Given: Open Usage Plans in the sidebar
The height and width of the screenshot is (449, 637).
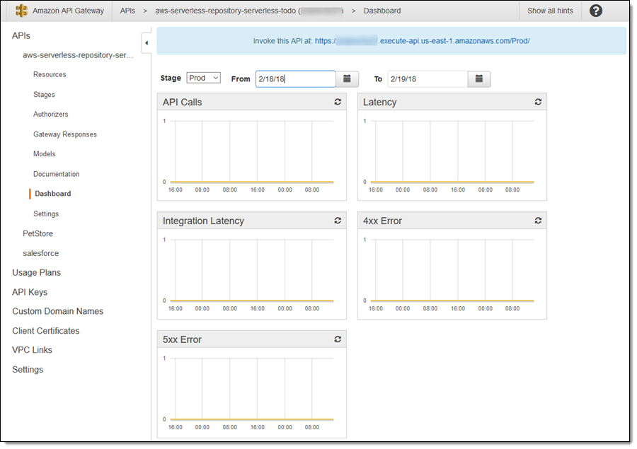Looking at the screenshot, I should [36, 272].
